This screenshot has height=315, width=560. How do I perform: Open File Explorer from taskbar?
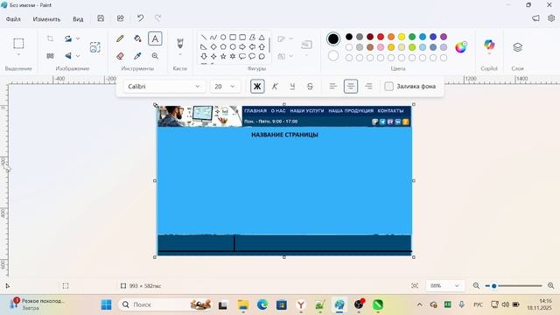(x=243, y=304)
